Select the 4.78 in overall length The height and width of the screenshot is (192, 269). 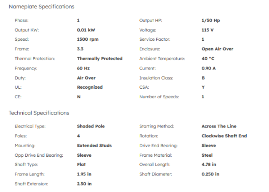(209, 164)
